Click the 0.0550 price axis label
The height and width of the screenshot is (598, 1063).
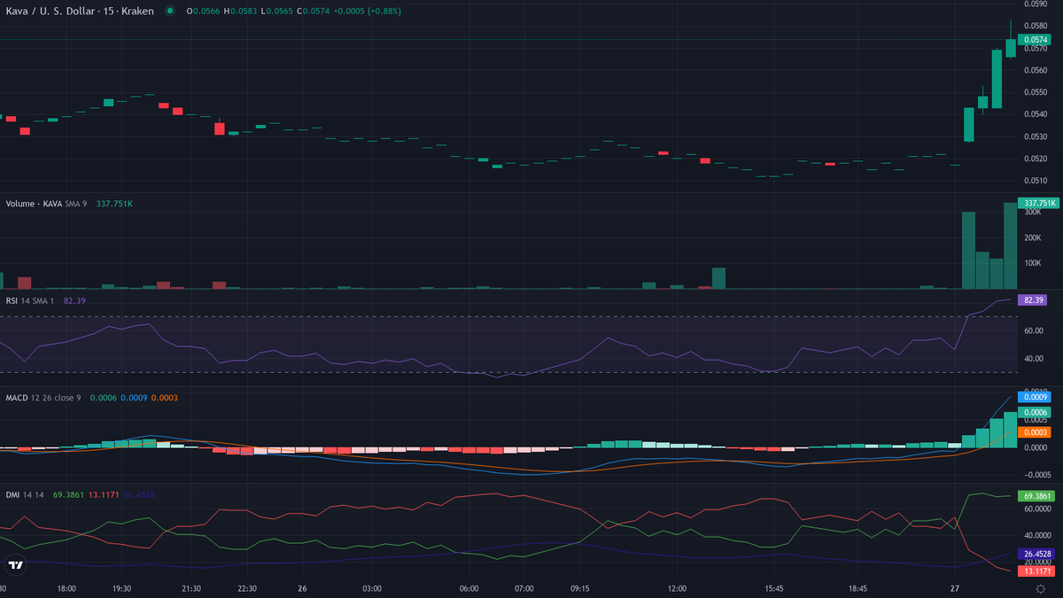point(1035,92)
